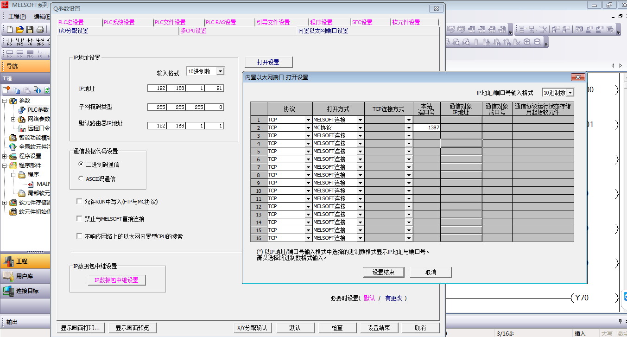Click the Print icon in the toolbar
The image size is (627, 337).
coord(40,30)
